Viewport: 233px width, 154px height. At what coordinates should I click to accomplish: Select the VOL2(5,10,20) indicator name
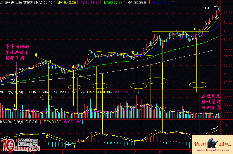[x=11, y=92]
